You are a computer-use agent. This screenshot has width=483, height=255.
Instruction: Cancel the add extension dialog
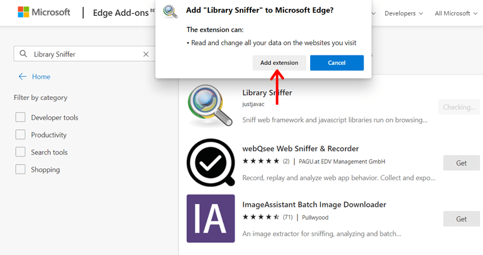[x=337, y=62]
